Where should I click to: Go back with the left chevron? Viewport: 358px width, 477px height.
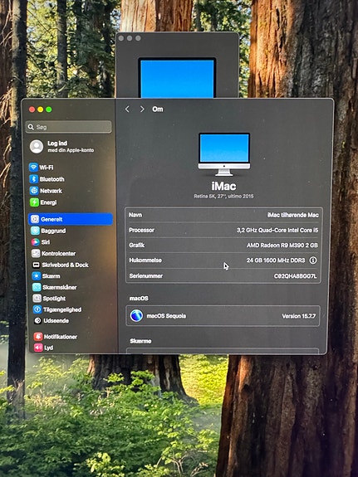[x=127, y=110]
